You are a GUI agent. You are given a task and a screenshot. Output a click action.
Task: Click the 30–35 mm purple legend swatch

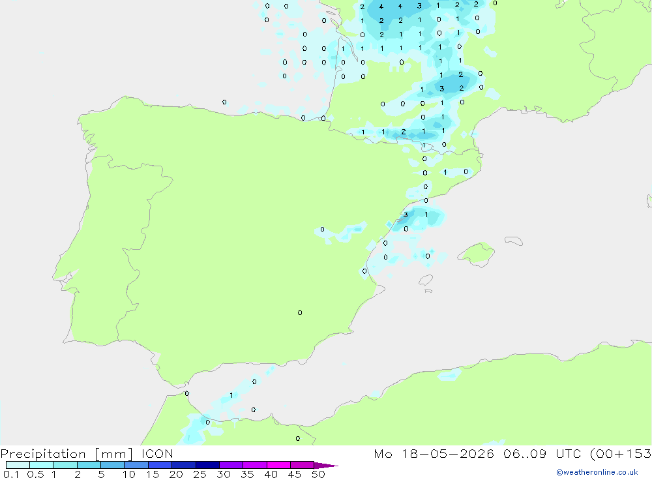point(231,465)
